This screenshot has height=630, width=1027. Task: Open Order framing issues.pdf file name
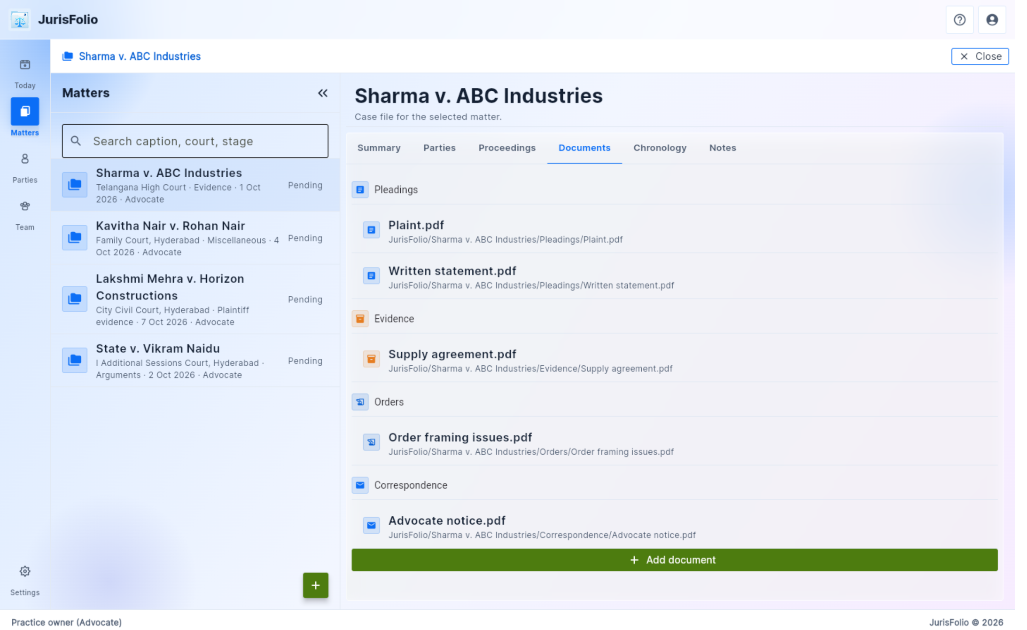[460, 438]
